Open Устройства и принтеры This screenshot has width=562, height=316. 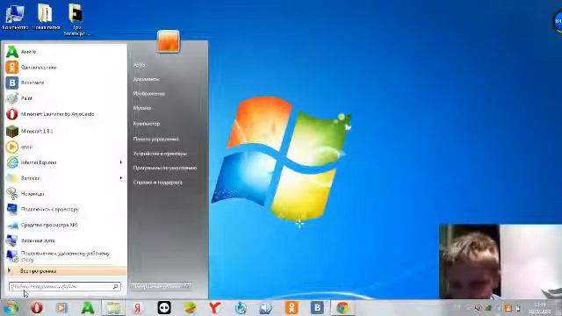(x=160, y=154)
